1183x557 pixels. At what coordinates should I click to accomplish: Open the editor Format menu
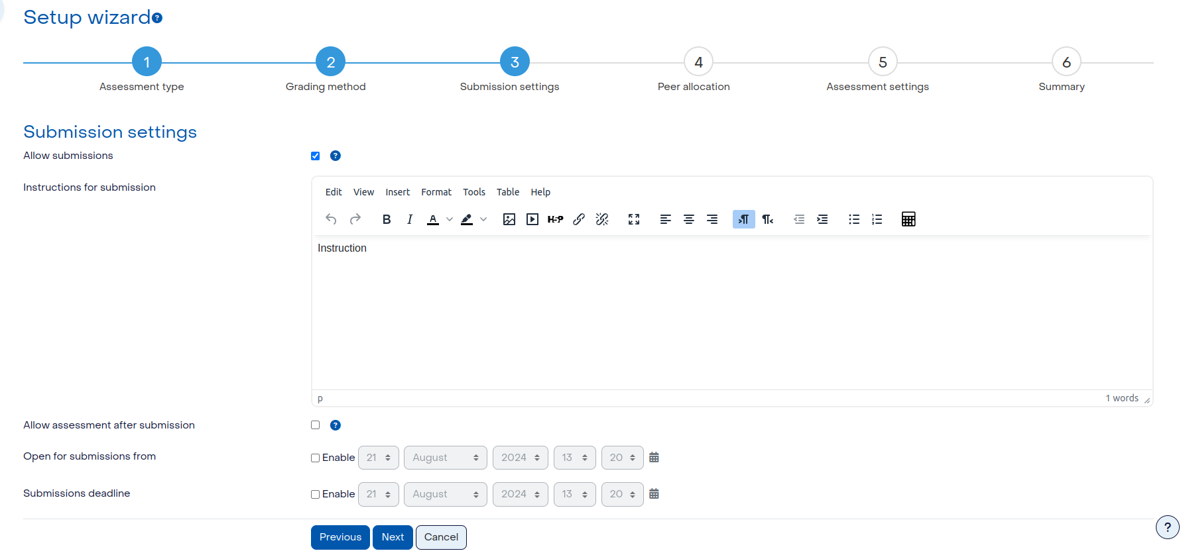(x=436, y=192)
